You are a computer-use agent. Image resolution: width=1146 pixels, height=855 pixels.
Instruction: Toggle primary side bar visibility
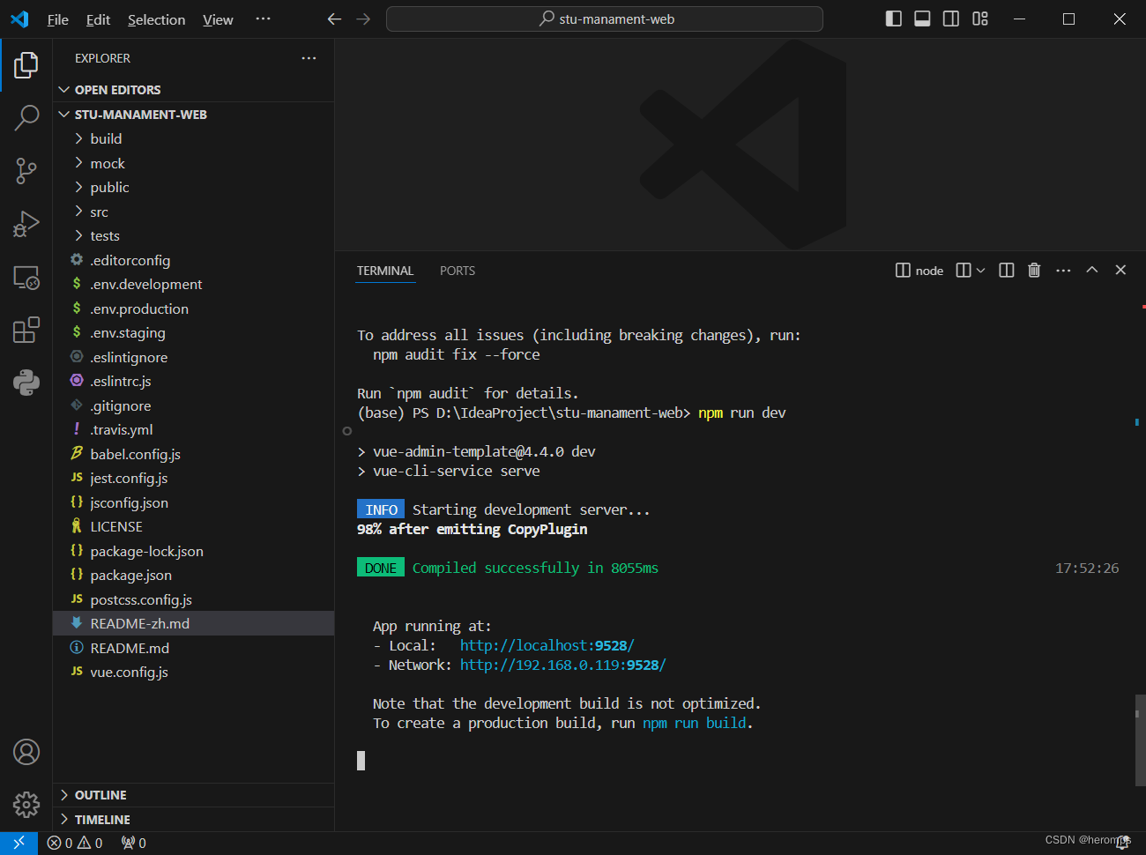click(x=894, y=19)
